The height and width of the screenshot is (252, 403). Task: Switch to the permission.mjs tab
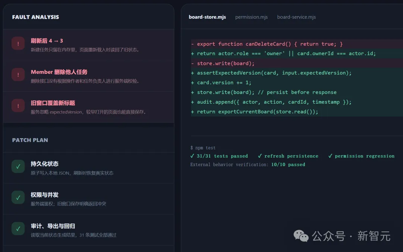(252, 17)
